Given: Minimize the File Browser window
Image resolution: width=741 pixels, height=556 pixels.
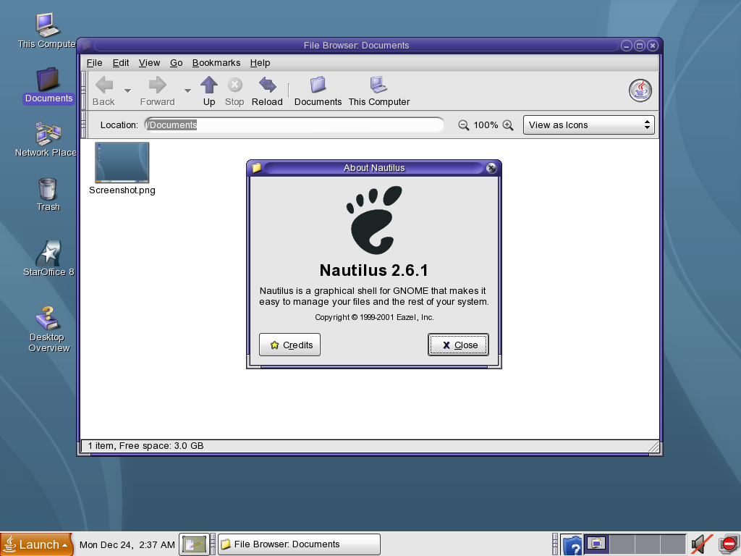Looking at the screenshot, I should [x=626, y=46].
